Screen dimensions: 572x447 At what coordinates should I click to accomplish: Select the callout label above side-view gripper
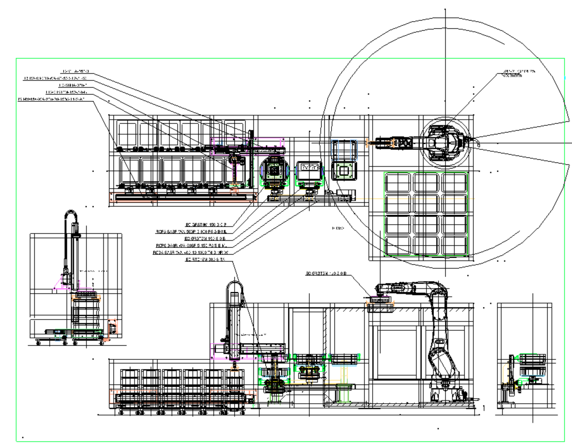click(326, 274)
